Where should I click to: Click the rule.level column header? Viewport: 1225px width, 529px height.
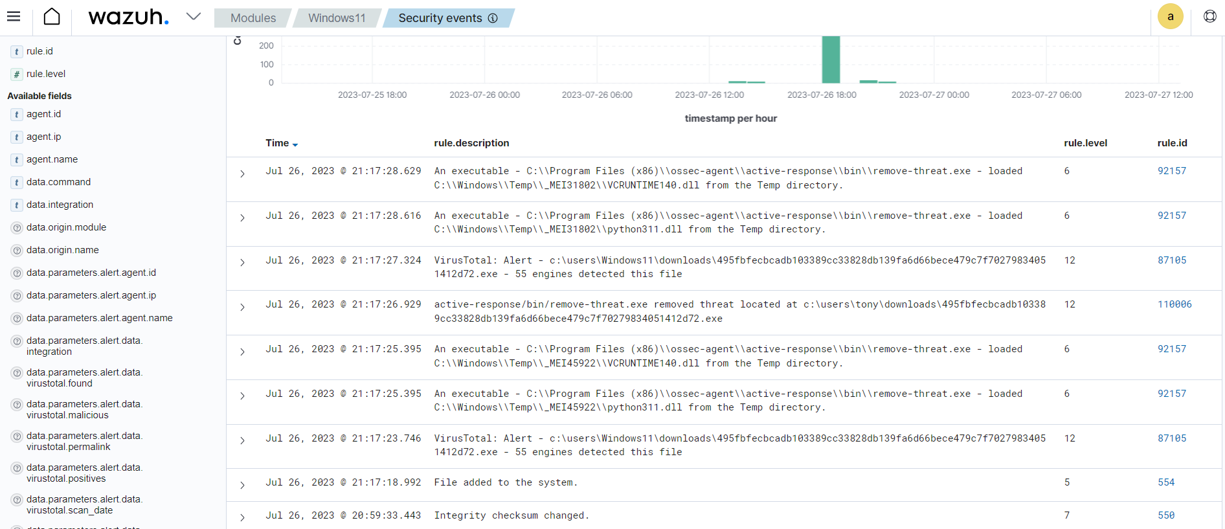(x=1085, y=143)
